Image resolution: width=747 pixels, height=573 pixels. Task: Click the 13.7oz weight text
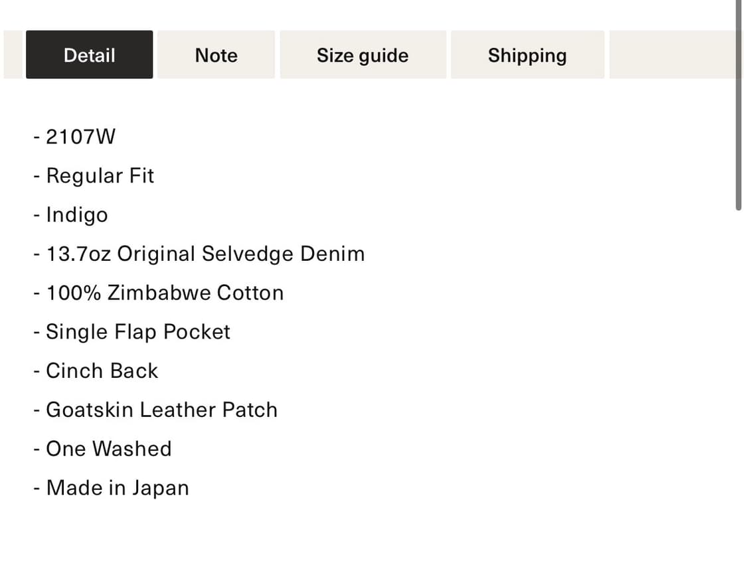pyautogui.click(x=79, y=254)
